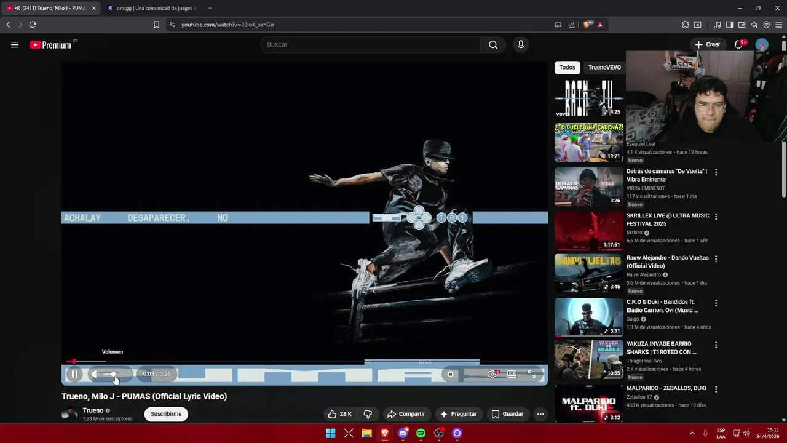This screenshot has height=443, width=787.
Task: Pause the video with the pause button
Action: [x=74, y=374]
